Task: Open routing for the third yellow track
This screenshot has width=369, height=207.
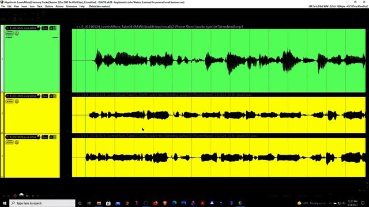Action: coord(45,137)
